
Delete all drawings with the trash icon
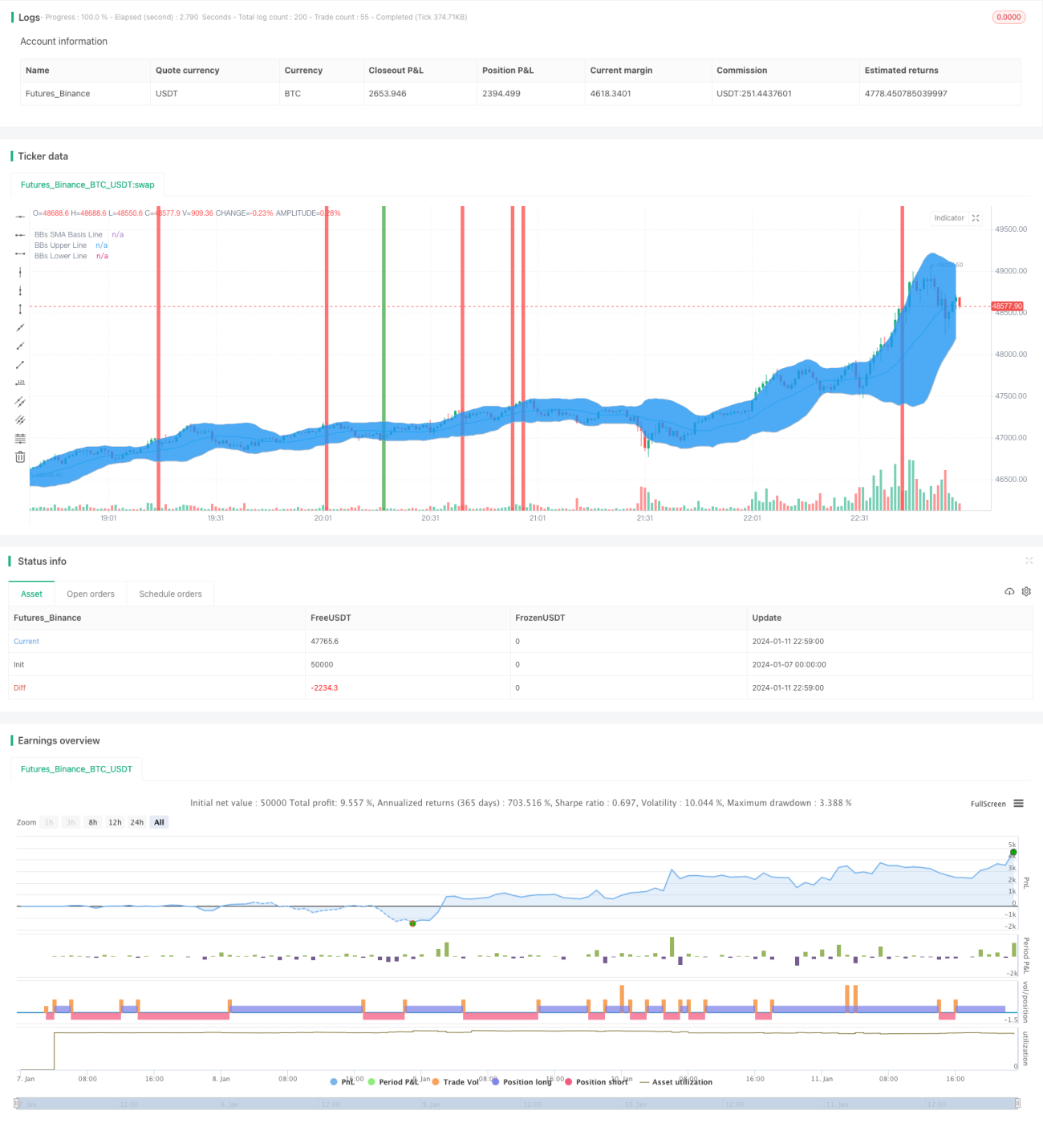click(x=20, y=456)
